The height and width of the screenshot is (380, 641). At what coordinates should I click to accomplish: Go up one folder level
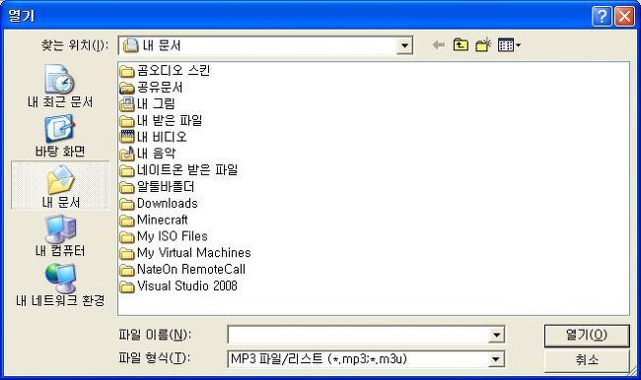point(461,45)
